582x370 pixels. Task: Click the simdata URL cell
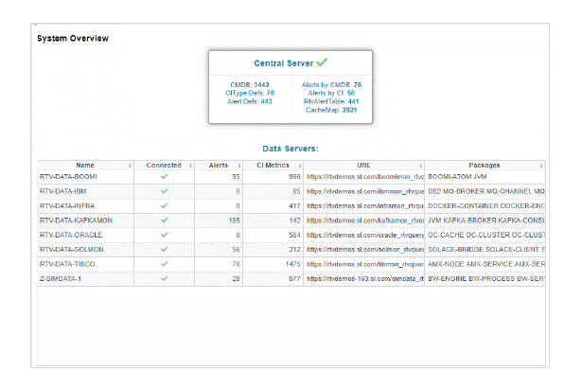coord(364,279)
